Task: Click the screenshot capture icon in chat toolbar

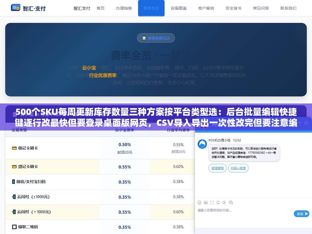Action: pos(212,203)
